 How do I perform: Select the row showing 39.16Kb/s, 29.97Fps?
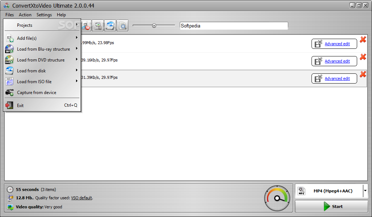[186, 61]
